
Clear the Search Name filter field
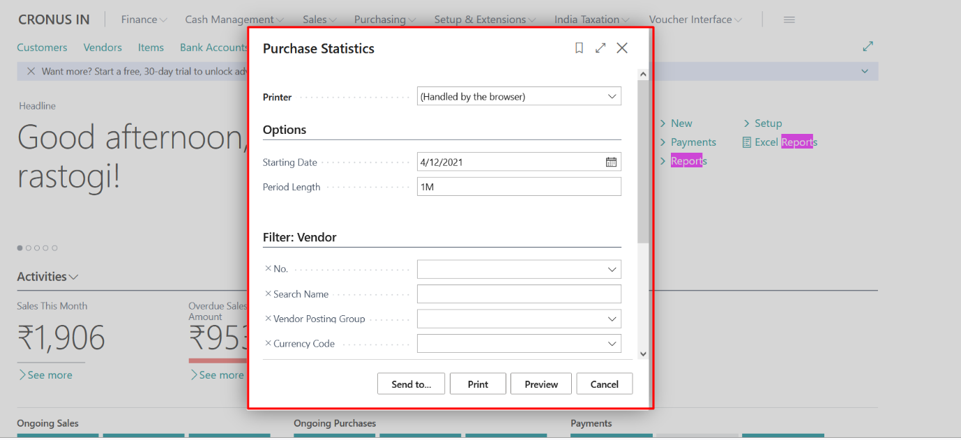(268, 294)
